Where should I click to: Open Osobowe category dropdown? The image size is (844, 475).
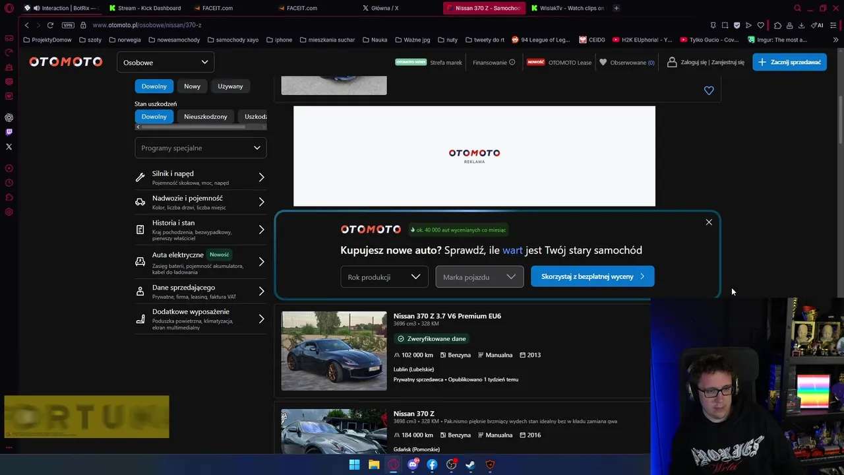(165, 62)
